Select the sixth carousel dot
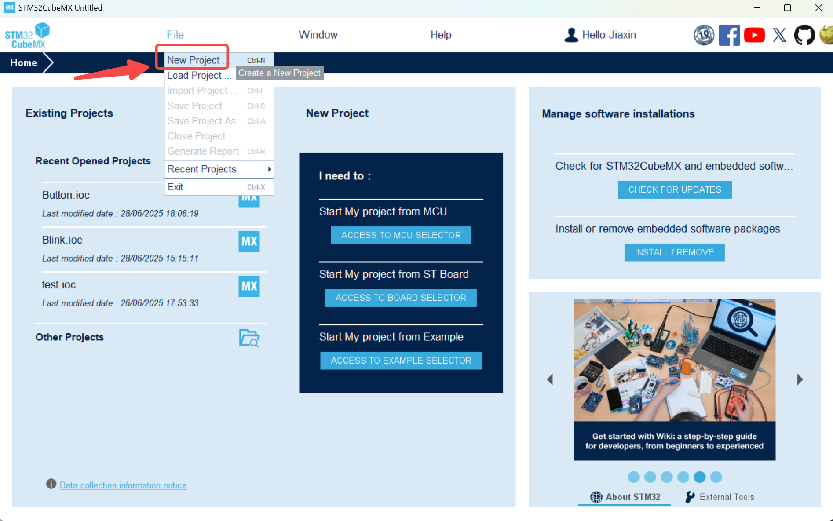The width and height of the screenshot is (833, 521). 716,477
